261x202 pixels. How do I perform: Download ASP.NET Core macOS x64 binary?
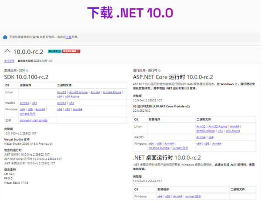point(211,137)
